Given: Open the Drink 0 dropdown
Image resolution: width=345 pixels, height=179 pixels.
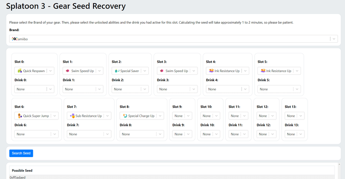Looking at the screenshot, I should pyautogui.click(x=34, y=89).
